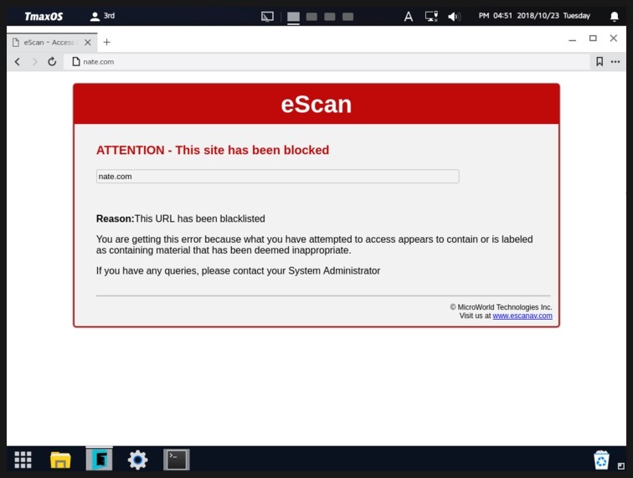
Task: Click the eScan header title
Action: (x=316, y=105)
